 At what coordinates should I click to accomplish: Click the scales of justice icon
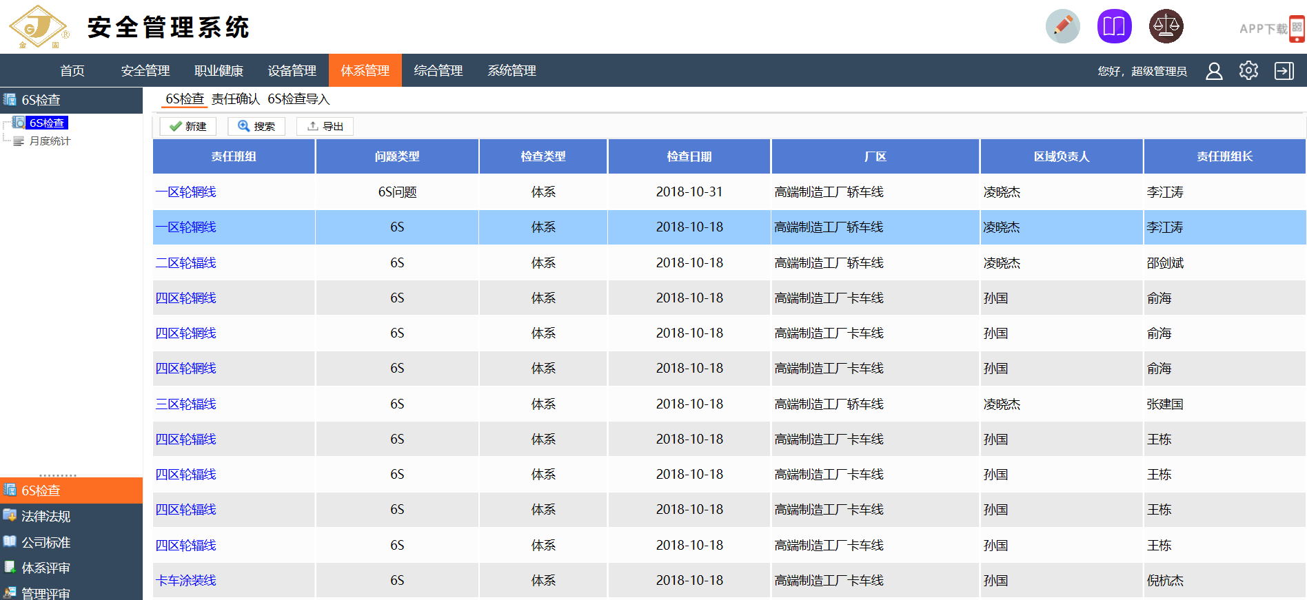[1166, 27]
